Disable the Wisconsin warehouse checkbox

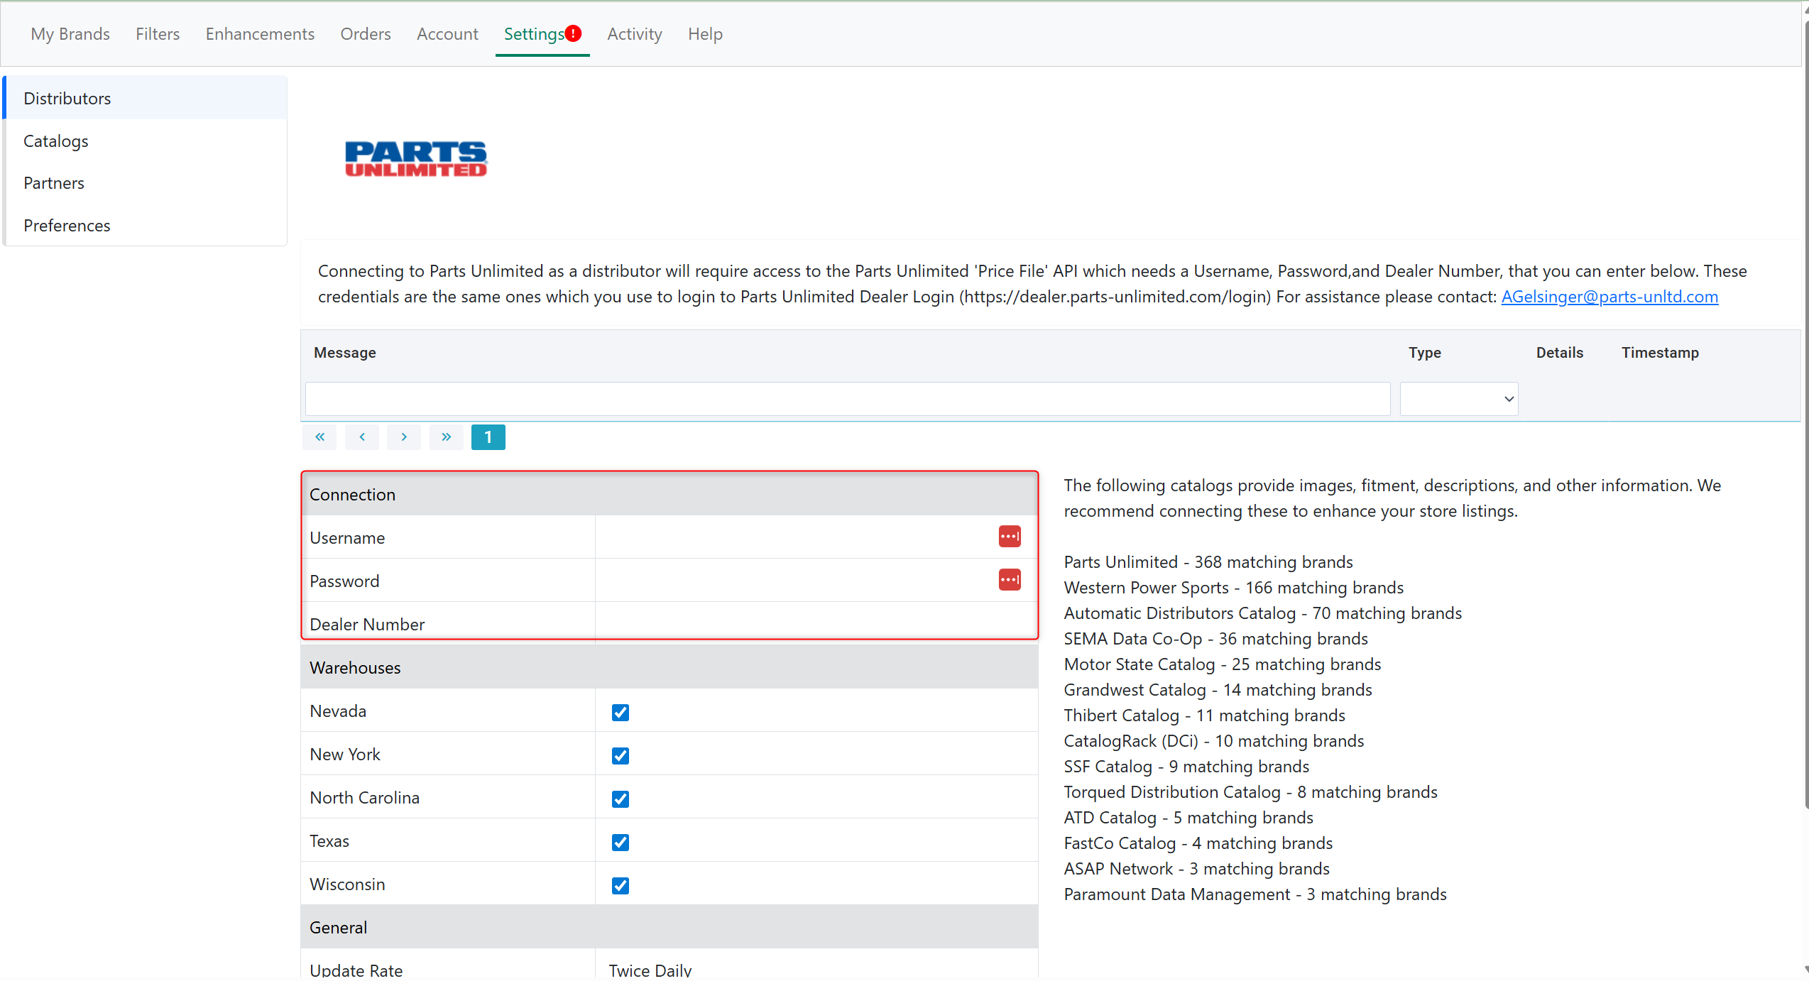(621, 885)
